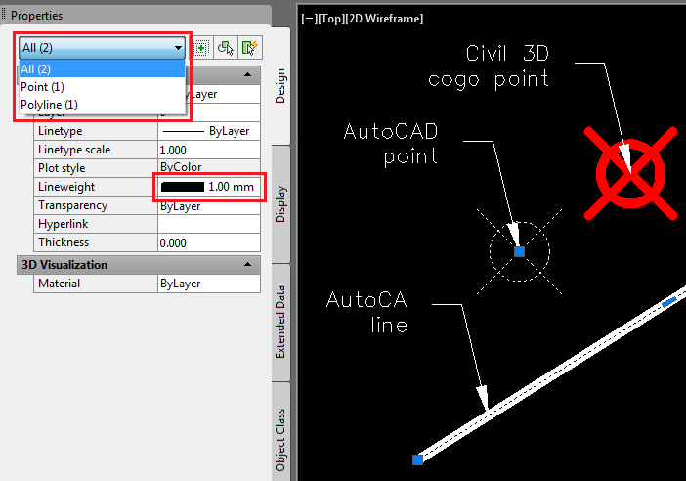Click the Plot style ByColor value
Screen dimensions: 686x481
coord(209,167)
